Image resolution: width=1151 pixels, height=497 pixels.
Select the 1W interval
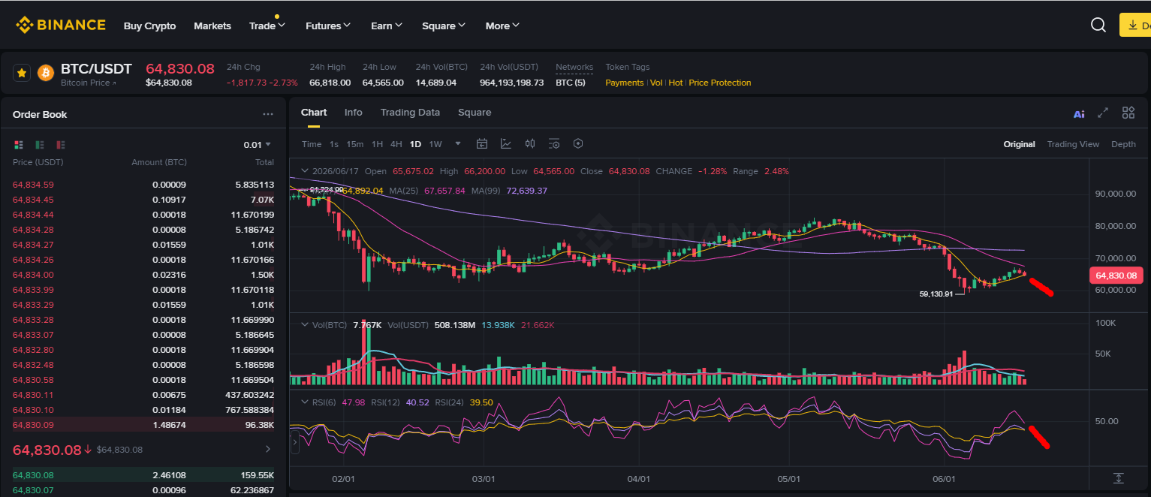(435, 144)
